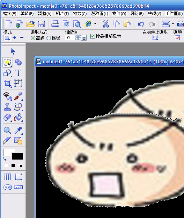Open a file with folder icon
This screenshot has height=218, width=184.
(x=30, y=24)
